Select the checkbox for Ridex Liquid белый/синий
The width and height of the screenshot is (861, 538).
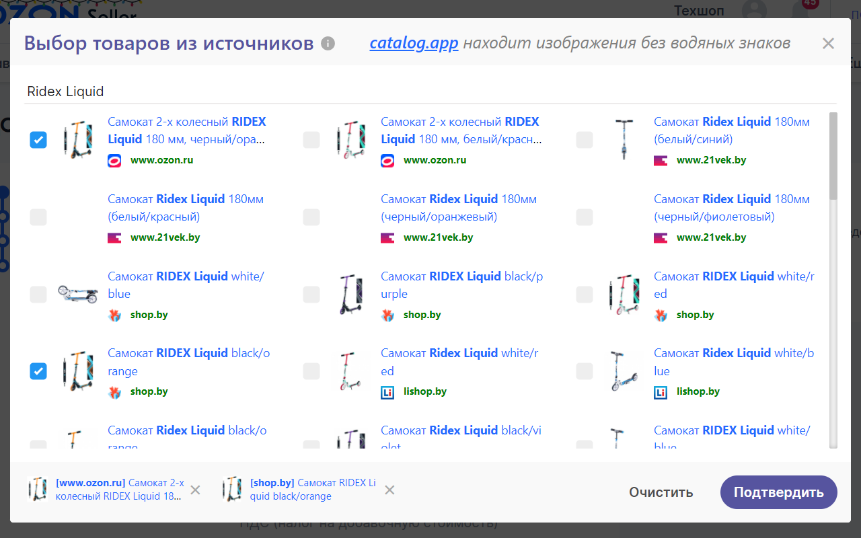pyautogui.click(x=584, y=140)
